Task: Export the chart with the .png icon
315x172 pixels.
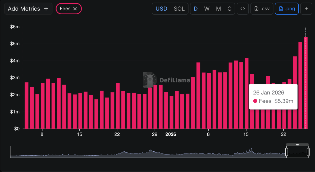Action: coord(281,8)
